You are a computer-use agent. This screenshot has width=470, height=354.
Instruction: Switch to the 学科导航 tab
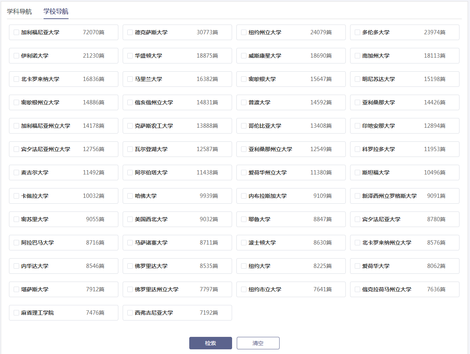tap(19, 11)
